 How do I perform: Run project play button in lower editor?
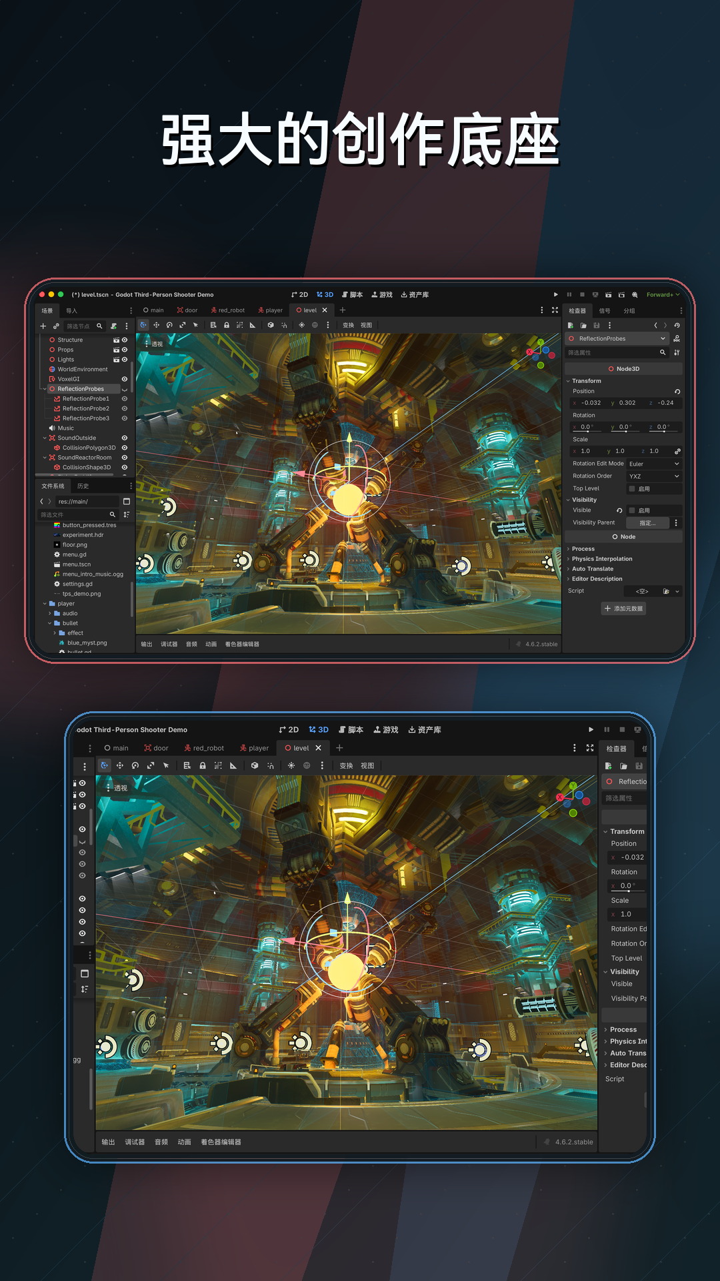(591, 729)
